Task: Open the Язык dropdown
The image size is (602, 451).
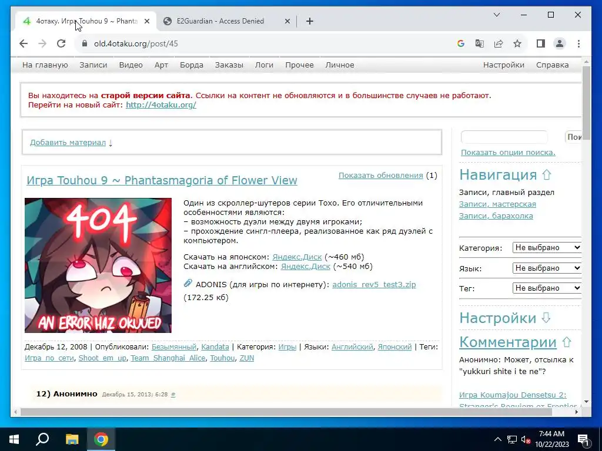Action: [x=547, y=268]
